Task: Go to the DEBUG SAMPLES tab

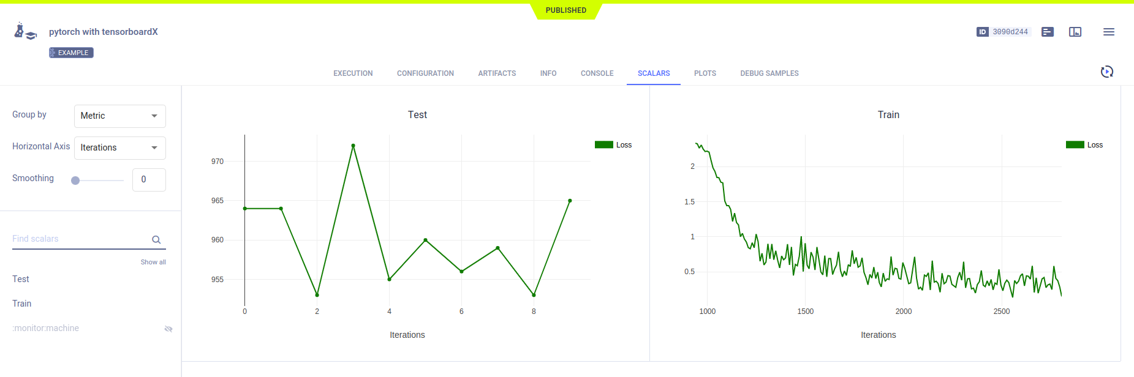Action: tap(769, 73)
